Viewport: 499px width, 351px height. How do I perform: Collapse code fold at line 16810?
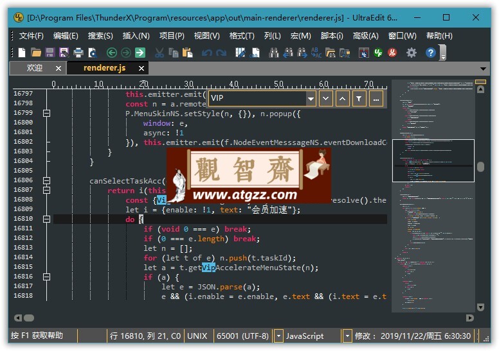[x=46, y=219]
